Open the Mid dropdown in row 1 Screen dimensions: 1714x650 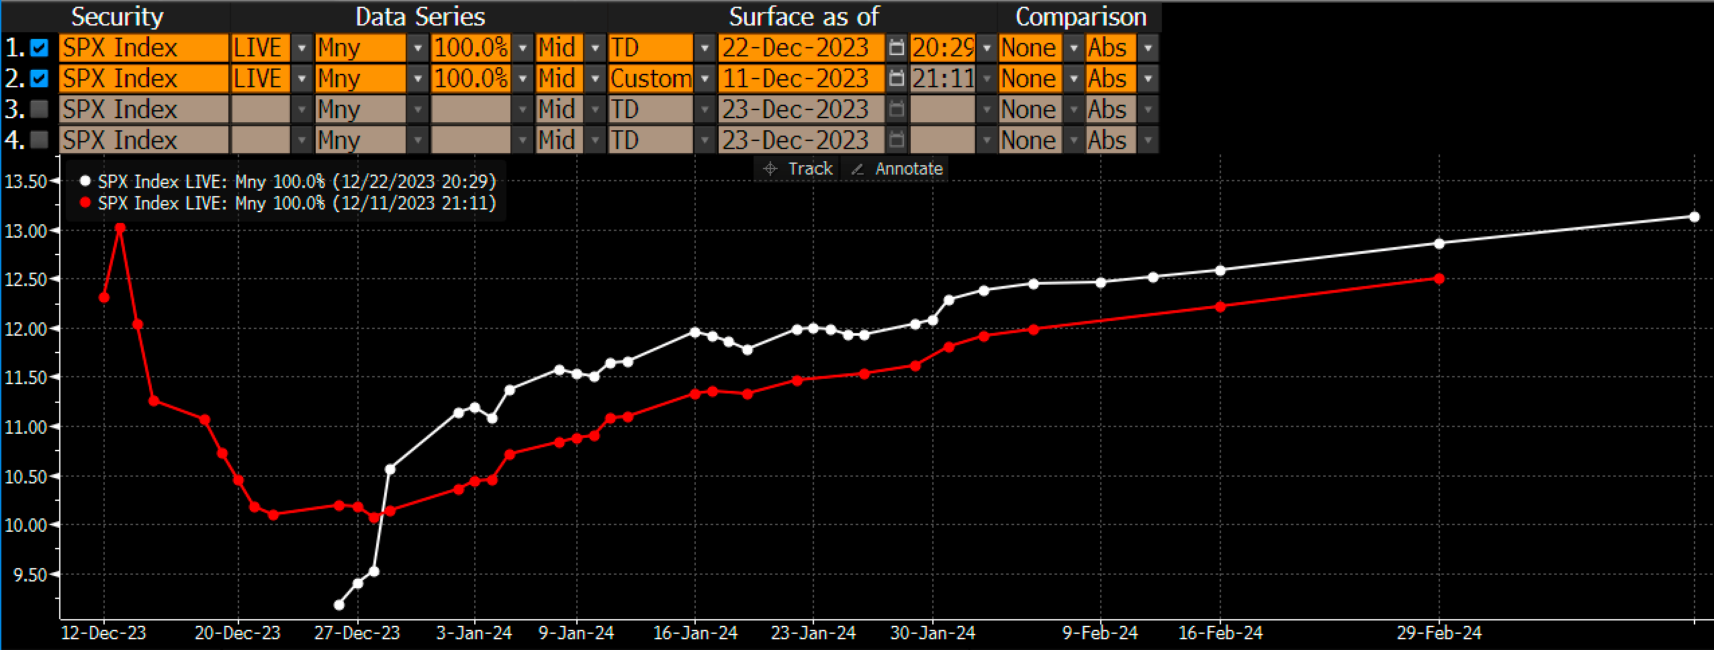point(595,48)
